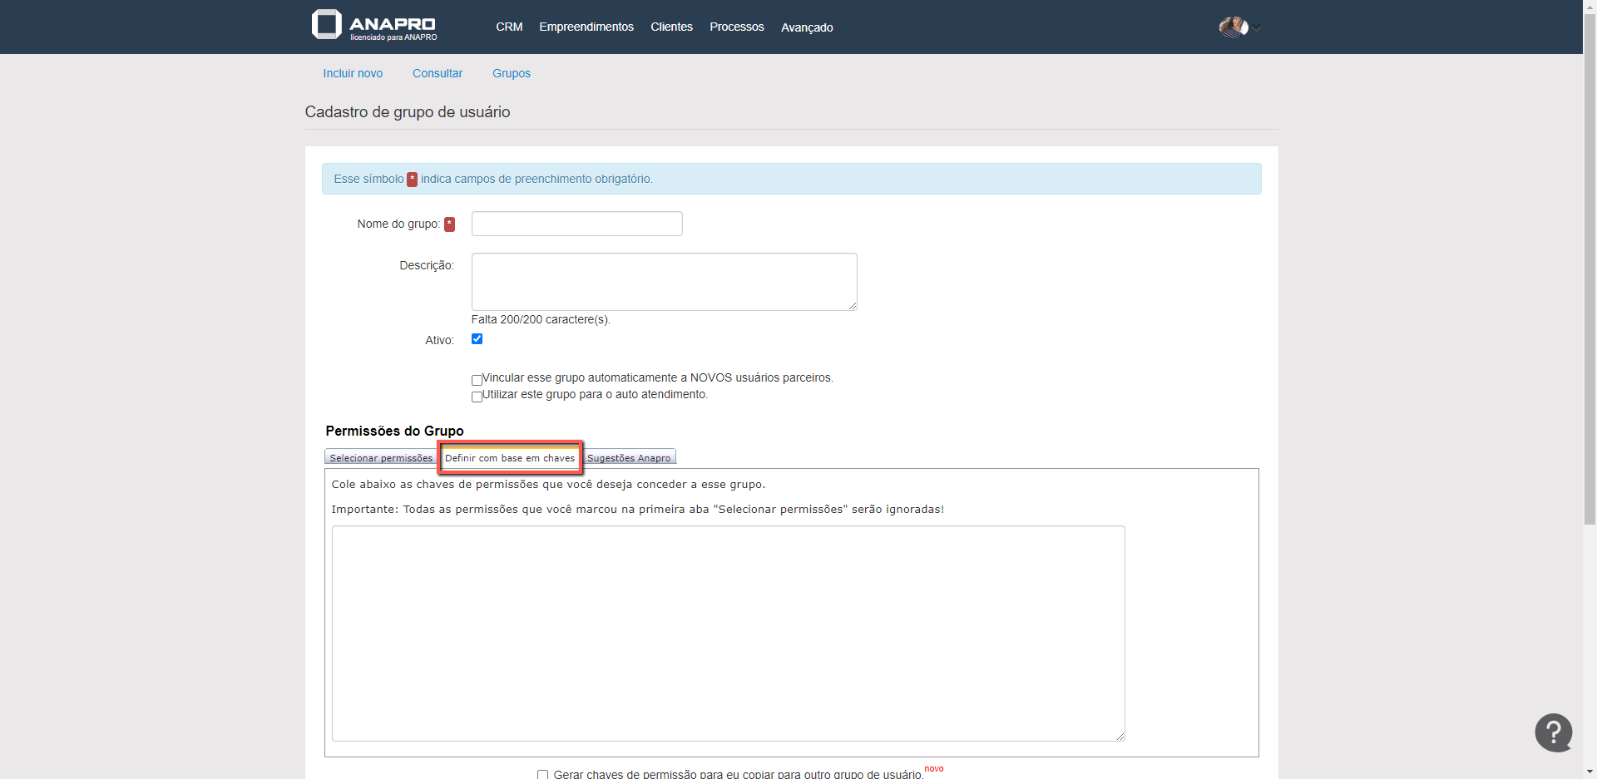Check the auto atendimento group option
The image size is (1597, 779).
pos(477,397)
